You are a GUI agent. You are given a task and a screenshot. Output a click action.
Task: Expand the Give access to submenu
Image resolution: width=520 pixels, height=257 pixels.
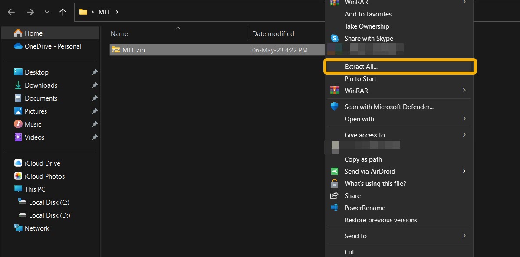click(365, 135)
